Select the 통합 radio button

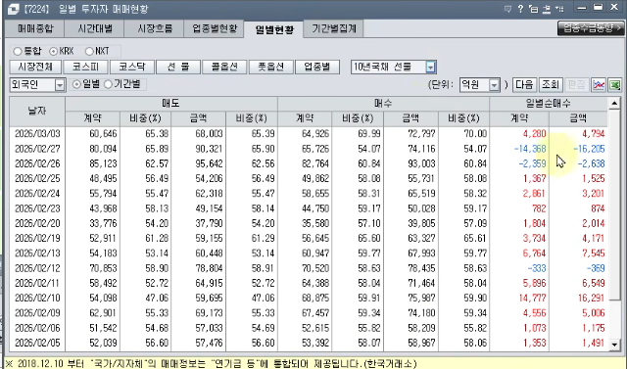pyautogui.click(x=18, y=51)
